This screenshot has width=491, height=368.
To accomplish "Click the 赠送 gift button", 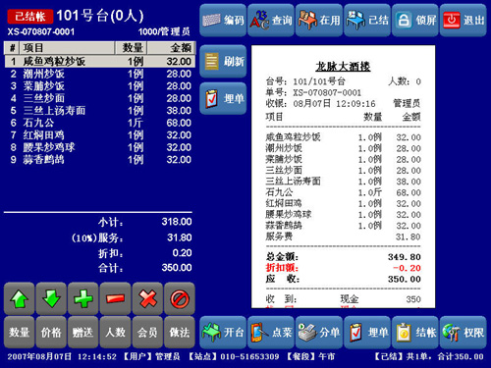I will 83,333.
